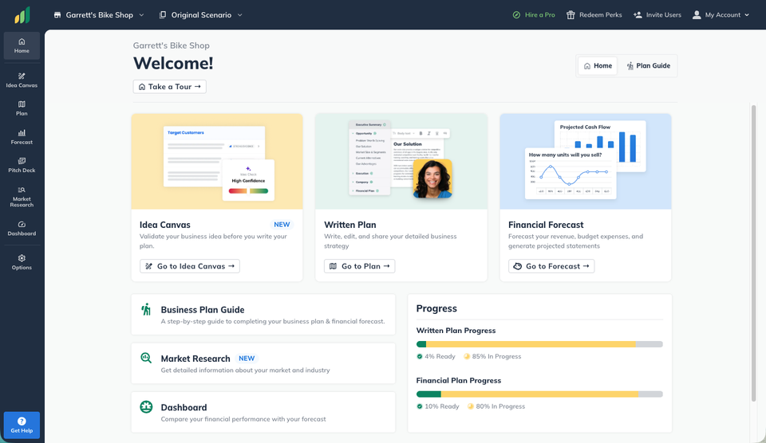
Task: Expand the Garrett's Bike Shop company dropdown
Action: (x=99, y=15)
